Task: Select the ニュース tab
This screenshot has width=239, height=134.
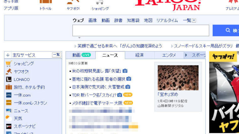Action: point(110,55)
